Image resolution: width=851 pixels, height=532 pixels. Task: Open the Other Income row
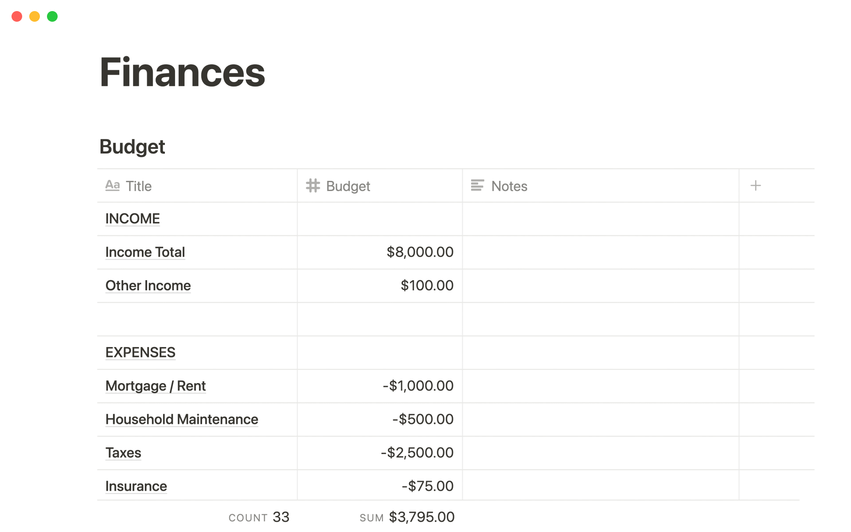(148, 286)
